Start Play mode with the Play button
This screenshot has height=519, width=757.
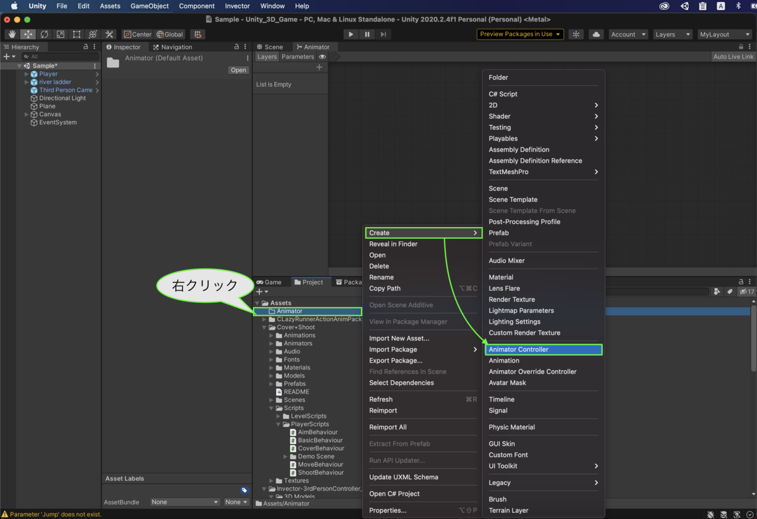click(x=351, y=34)
